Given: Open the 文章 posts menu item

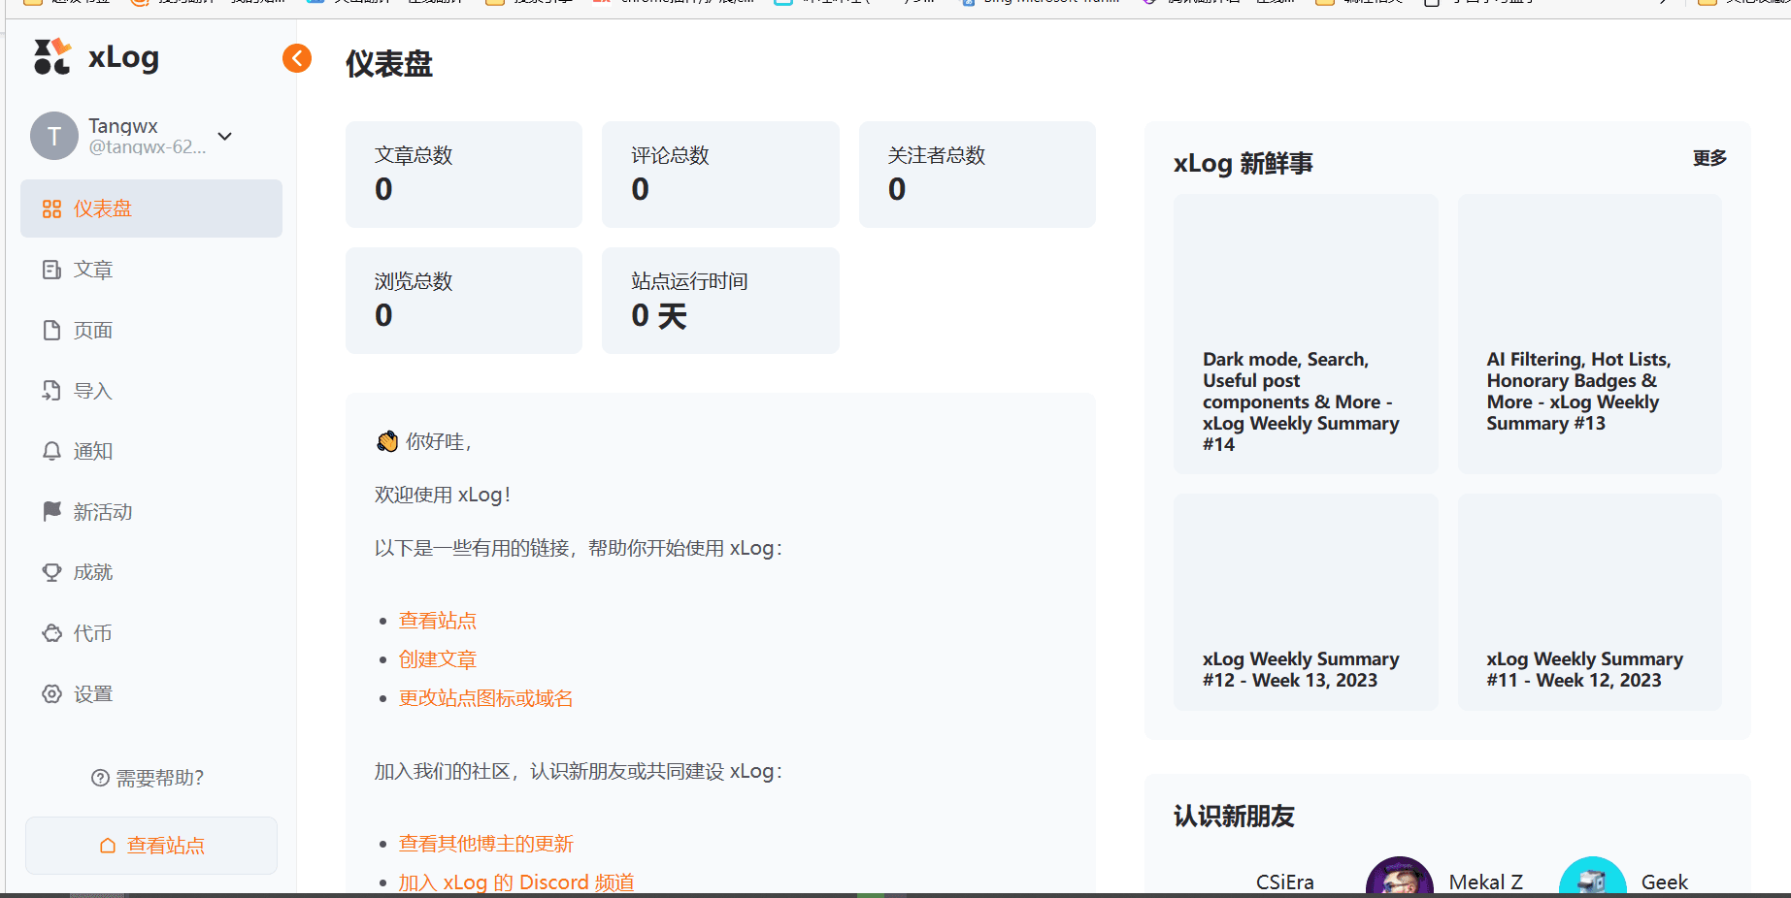Looking at the screenshot, I should pyautogui.click(x=151, y=270).
